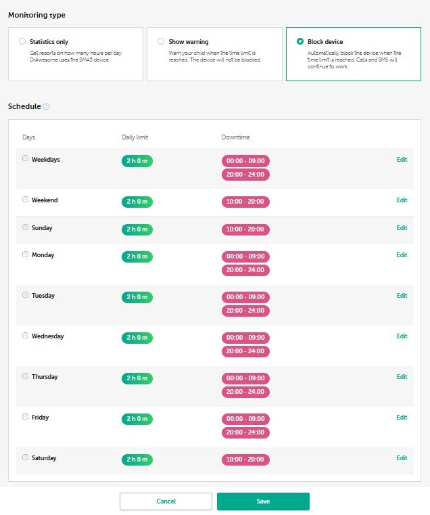Click the Weekend 2 h 0 m daily limit badge
Screen dimensions: 430x515
point(137,202)
